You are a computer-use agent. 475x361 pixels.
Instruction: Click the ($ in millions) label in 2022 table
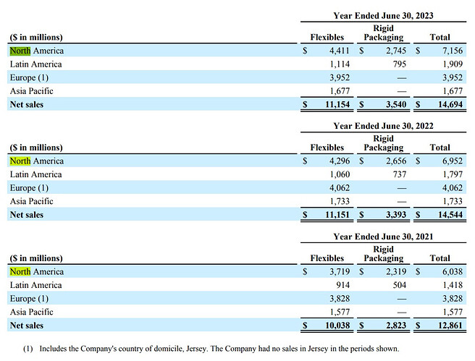(x=36, y=148)
